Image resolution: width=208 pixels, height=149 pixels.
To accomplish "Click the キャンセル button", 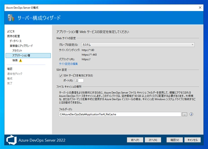I will click(x=192, y=140).
